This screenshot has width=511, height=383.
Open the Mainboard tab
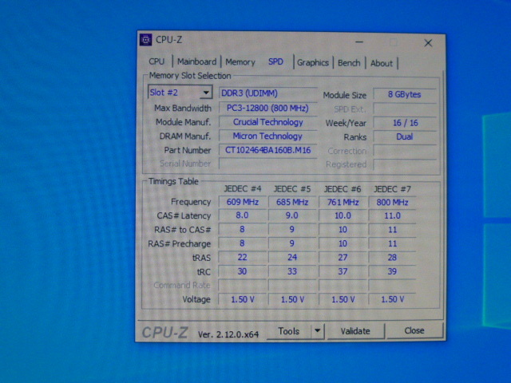coord(196,61)
